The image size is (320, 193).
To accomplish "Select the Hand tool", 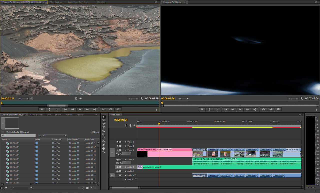I will point(104,148).
